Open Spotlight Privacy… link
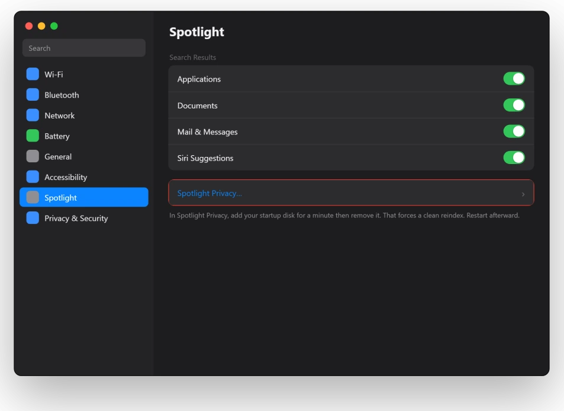 [210, 193]
